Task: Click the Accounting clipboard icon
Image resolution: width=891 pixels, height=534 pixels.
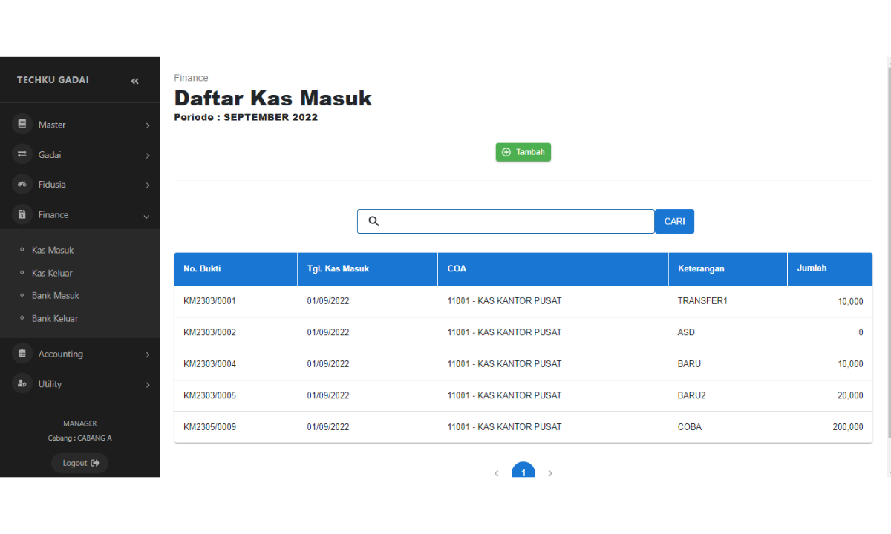Action: (x=22, y=354)
